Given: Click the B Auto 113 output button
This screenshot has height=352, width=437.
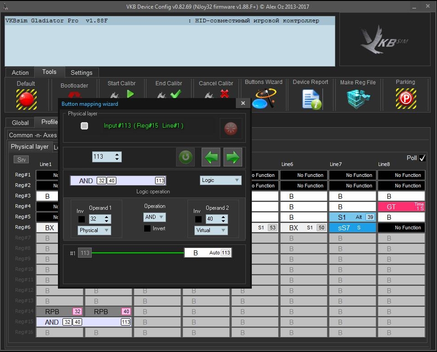Looking at the screenshot, I should tap(208, 253).
